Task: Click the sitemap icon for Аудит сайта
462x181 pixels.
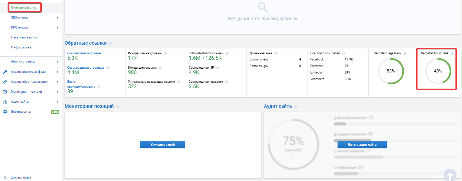Action: tap(5, 102)
